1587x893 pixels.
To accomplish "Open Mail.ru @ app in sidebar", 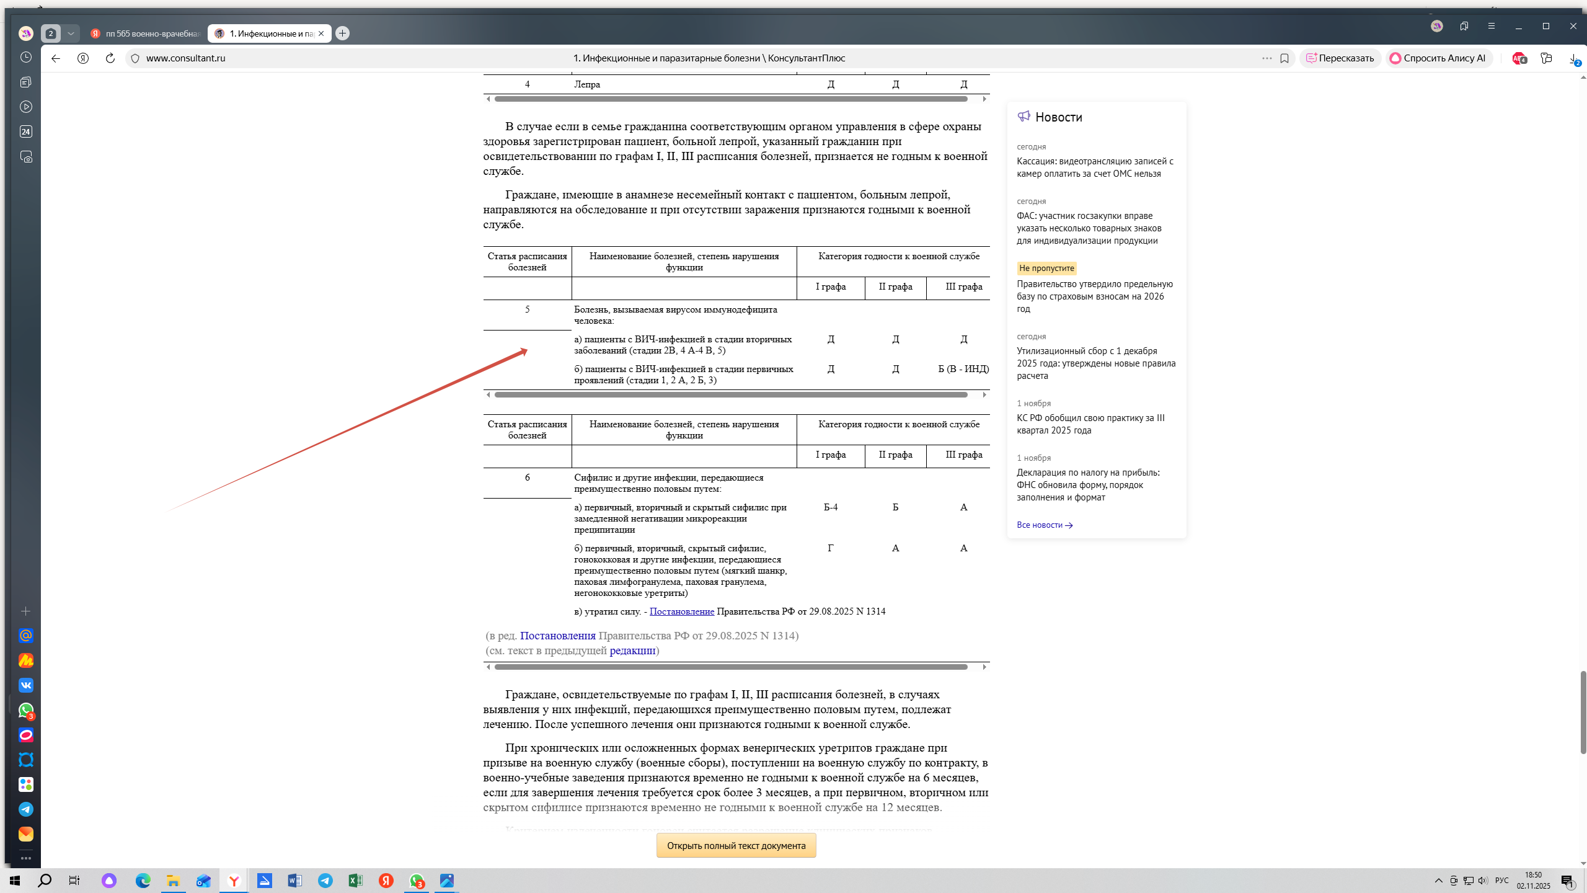I will click(26, 636).
